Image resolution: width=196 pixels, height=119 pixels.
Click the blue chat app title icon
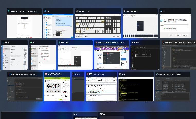[x=45, y=11]
